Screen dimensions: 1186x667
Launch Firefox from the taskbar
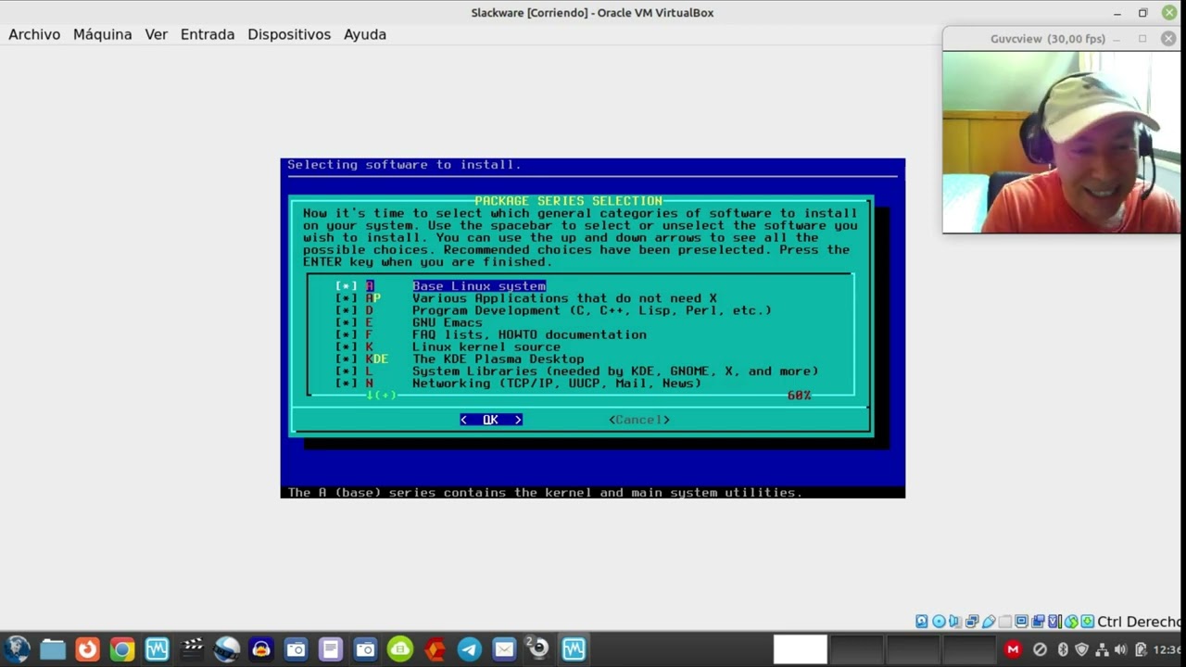(x=87, y=649)
